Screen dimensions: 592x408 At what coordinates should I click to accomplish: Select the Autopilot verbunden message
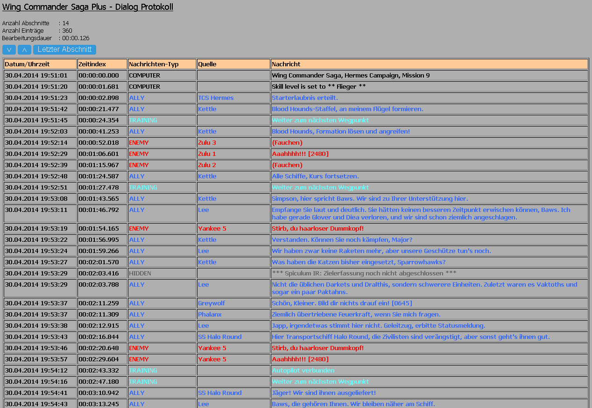pos(303,370)
